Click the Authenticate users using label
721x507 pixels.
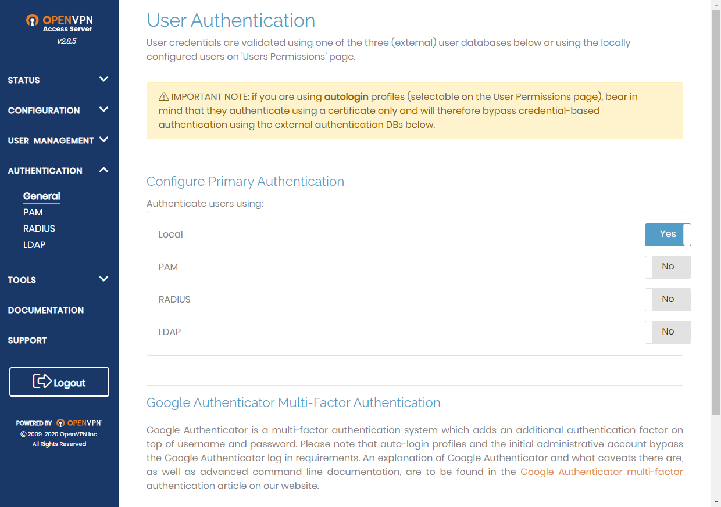[x=205, y=204]
